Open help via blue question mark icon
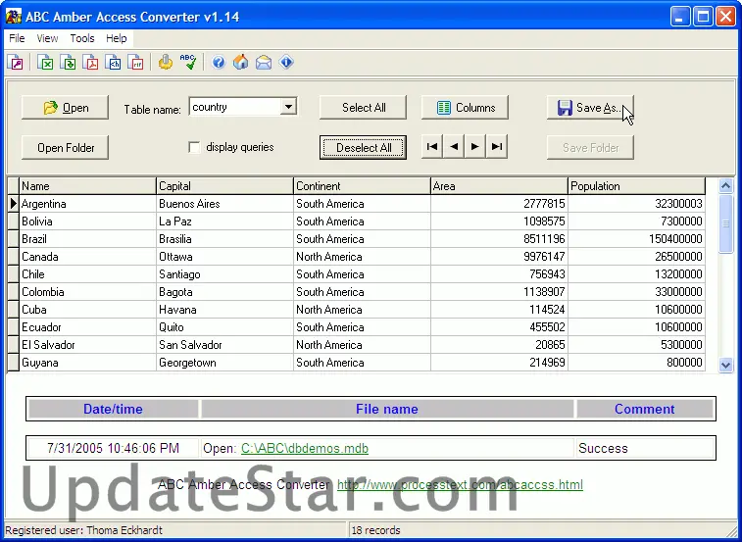This screenshot has width=742, height=542. [219, 63]
